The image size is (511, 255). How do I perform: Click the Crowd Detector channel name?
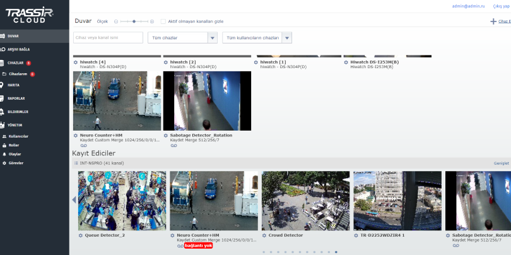[x=286, y=235]
